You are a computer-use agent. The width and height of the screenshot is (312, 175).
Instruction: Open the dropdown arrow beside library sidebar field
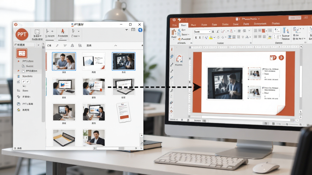(38, 45)
